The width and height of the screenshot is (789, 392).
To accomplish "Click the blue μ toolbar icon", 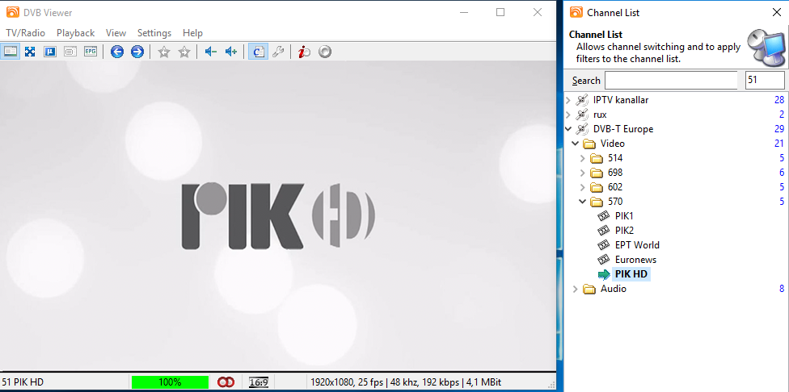I will click(x=50, y=51).
